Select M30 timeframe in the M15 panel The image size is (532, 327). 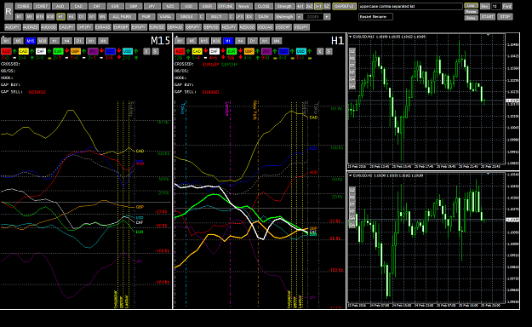[43, 41]
